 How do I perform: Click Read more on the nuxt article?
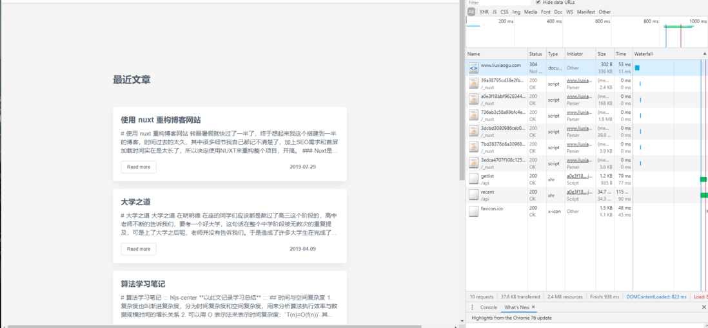(139, 167)
